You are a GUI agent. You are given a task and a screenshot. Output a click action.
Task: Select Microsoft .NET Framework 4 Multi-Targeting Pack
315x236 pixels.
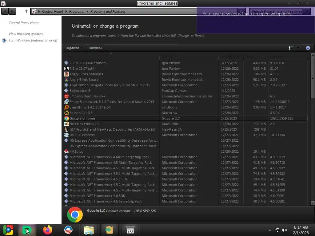tap(185, 157)
